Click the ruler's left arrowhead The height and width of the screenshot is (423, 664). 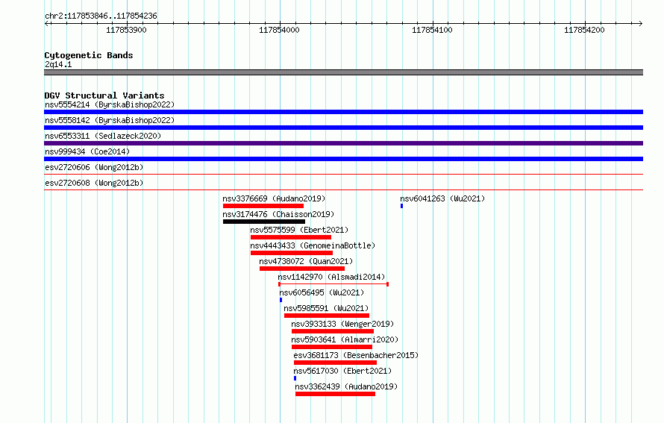47,23
